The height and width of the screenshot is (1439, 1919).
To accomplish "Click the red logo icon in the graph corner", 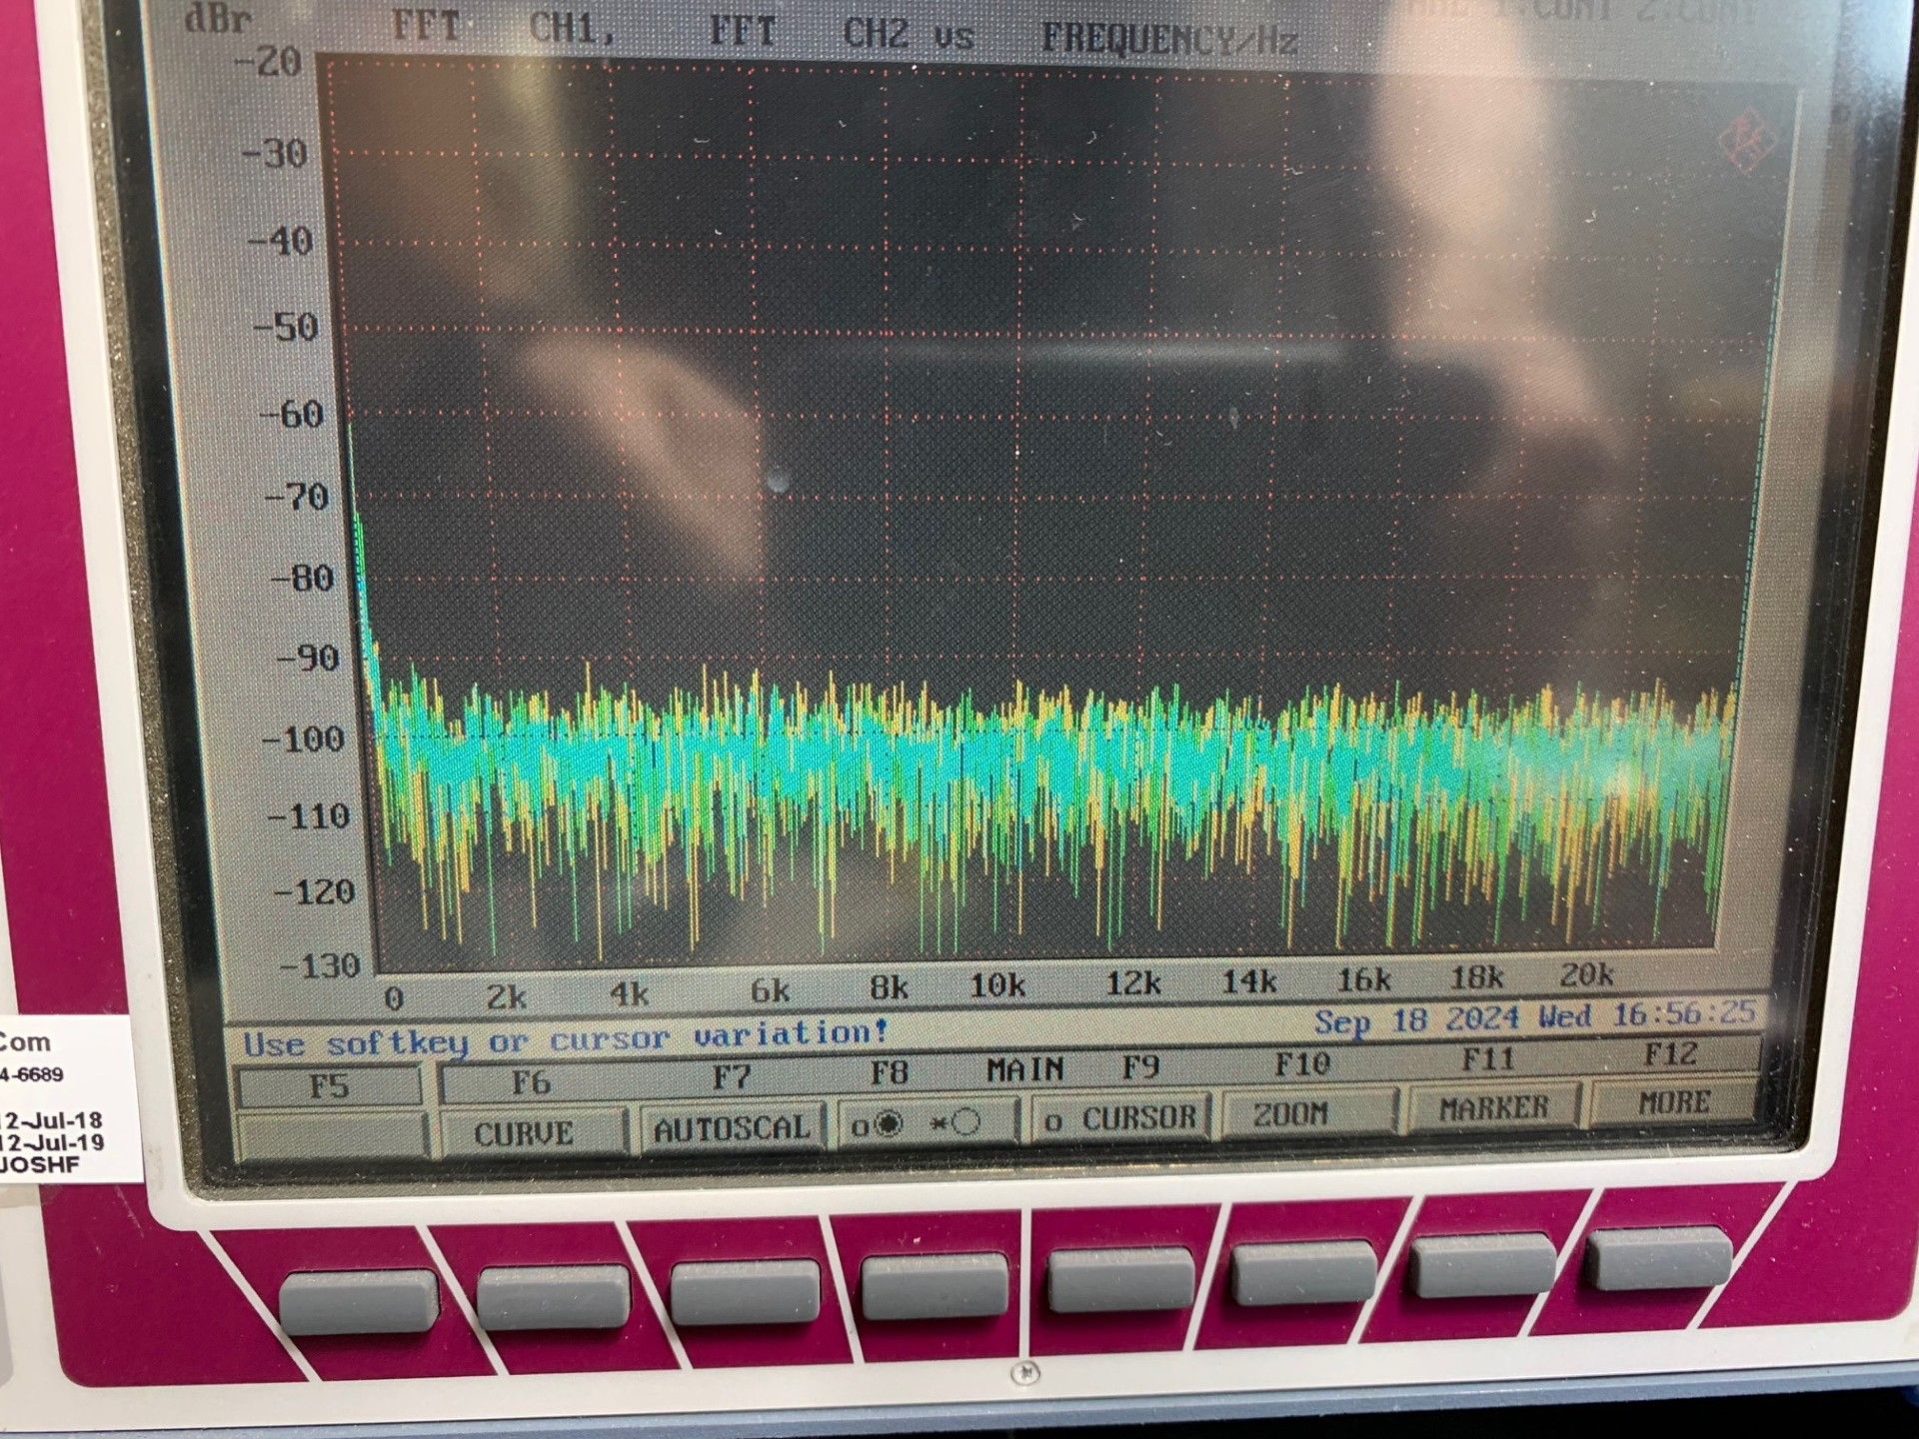I will pyautogui.click(x=1747, y=141).
